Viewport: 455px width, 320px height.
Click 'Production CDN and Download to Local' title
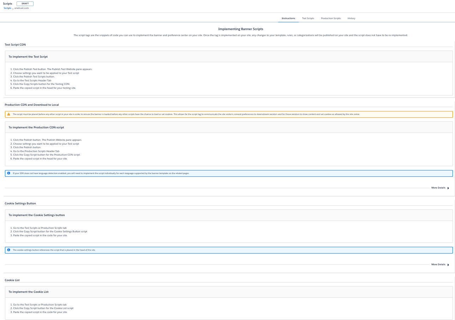coord(32,105)
